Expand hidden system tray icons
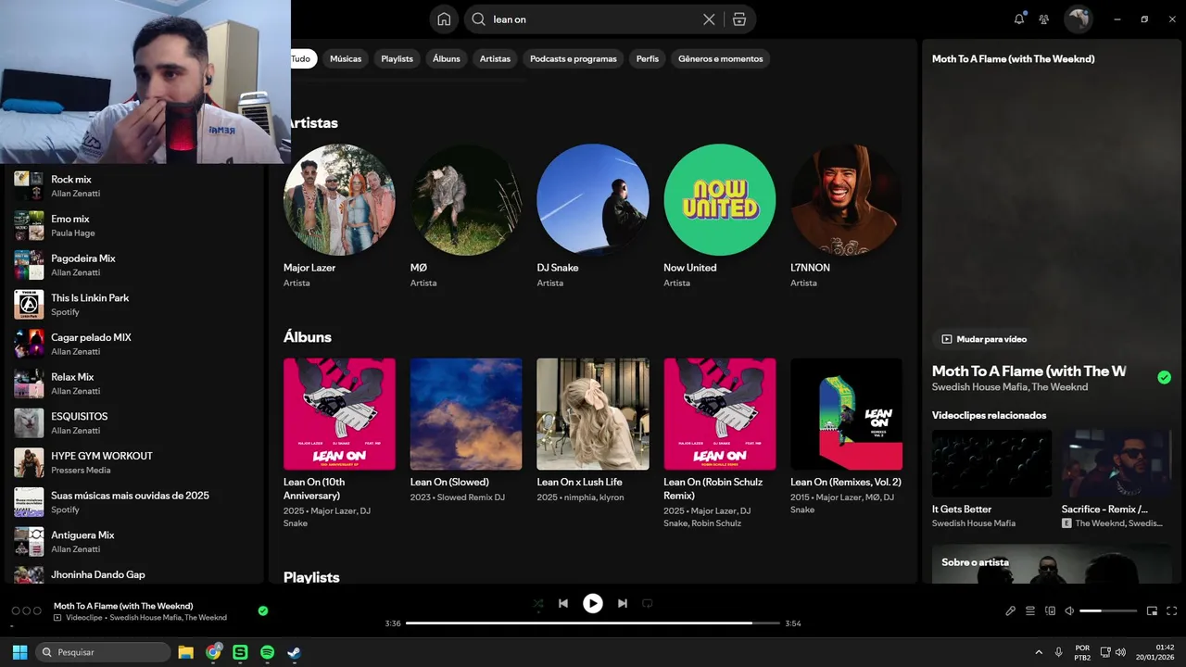This screenshot has height=667, width=1186. (1039, 652)
